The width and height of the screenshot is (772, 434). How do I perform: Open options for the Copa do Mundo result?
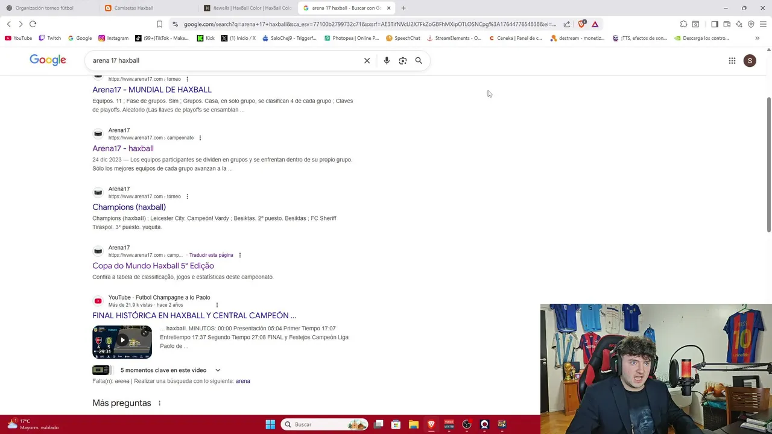pyautogui.click(x=240, y=255)
